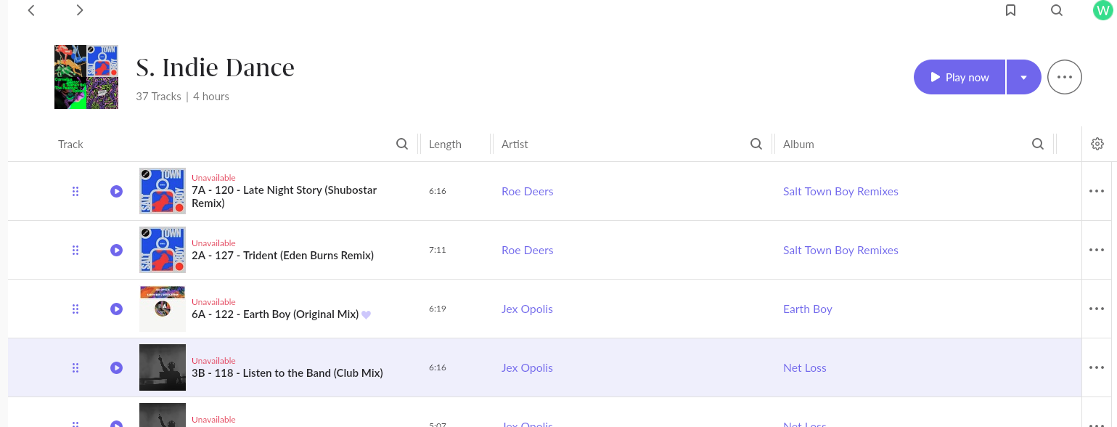Search within the Album column
Image resolution: width=1117 pixels, height=427 pixels.
(x=1038, y=144)
